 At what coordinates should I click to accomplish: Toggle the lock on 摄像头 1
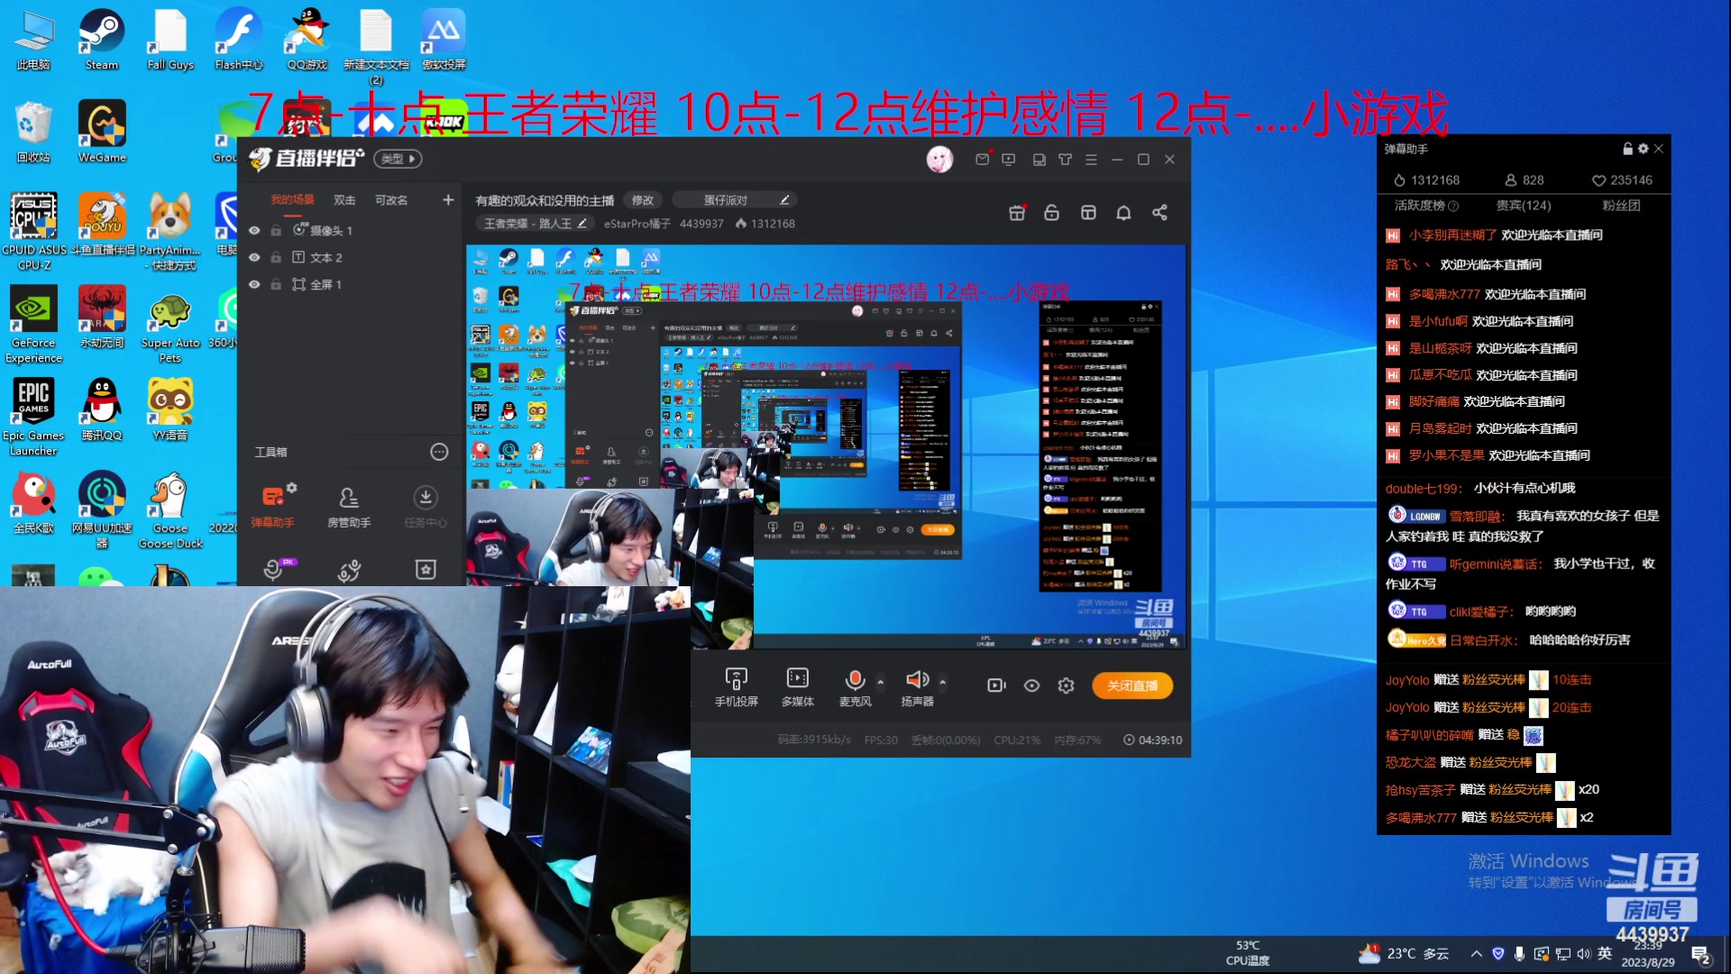click(276, 231)
